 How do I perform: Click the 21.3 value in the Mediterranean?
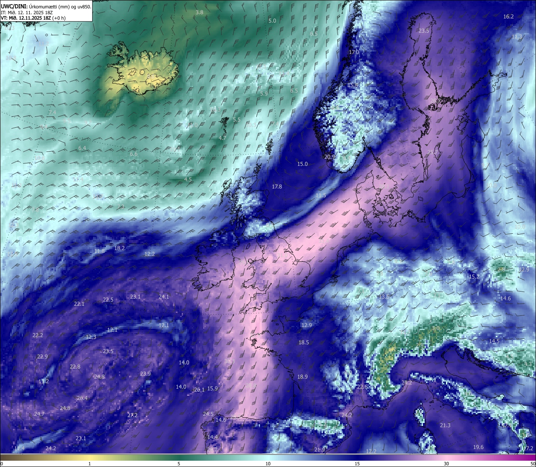tap(445, 425)
